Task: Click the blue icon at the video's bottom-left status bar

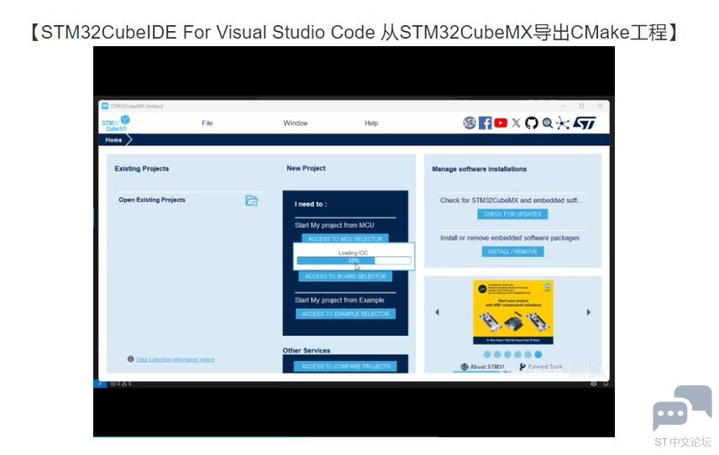Action: coord(100,384)
